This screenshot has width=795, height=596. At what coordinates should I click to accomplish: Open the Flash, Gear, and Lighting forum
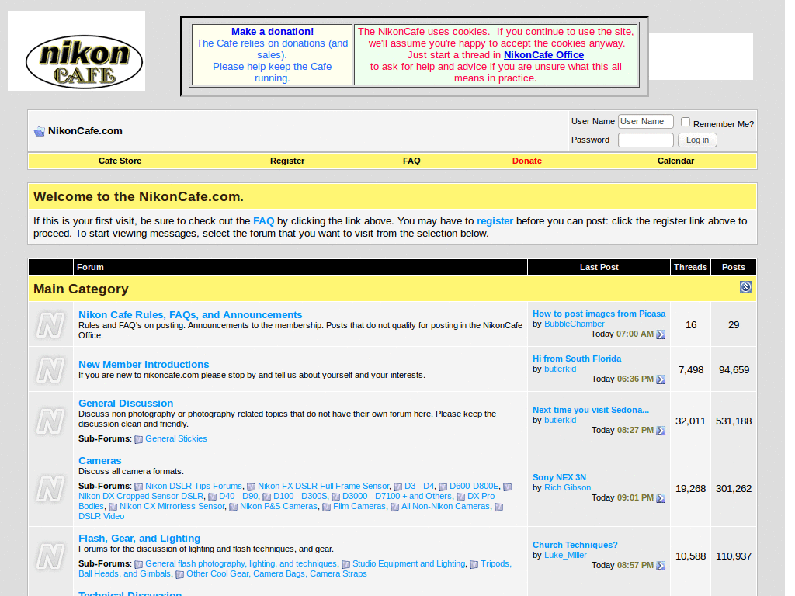click(x=140, y=539)
